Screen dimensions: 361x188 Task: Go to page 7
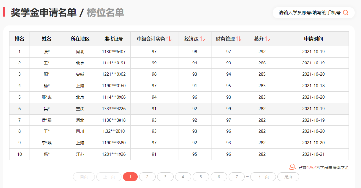237,177
